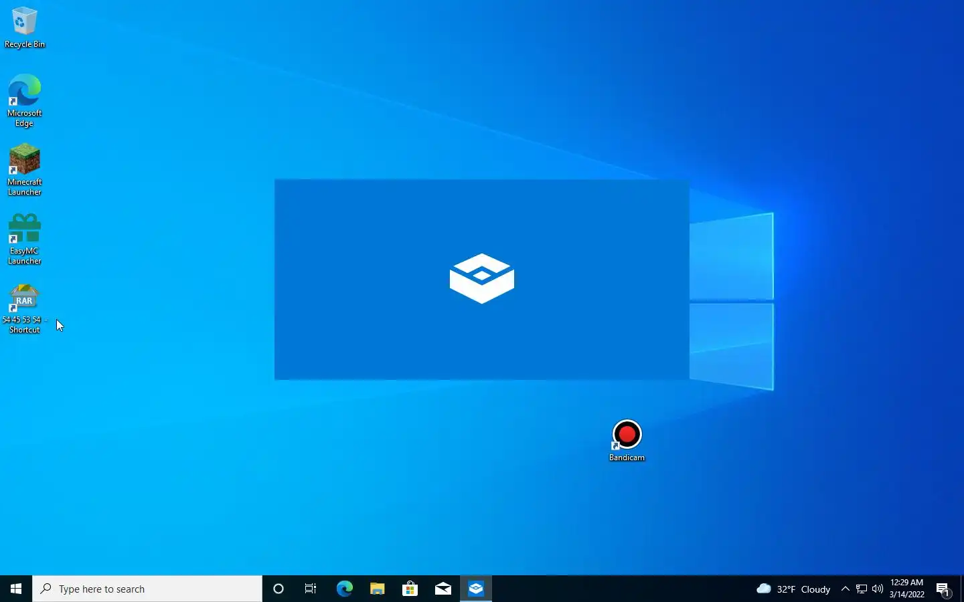Open the Mail app from the taskbar

pyautogui.click(x=443, y=589)
